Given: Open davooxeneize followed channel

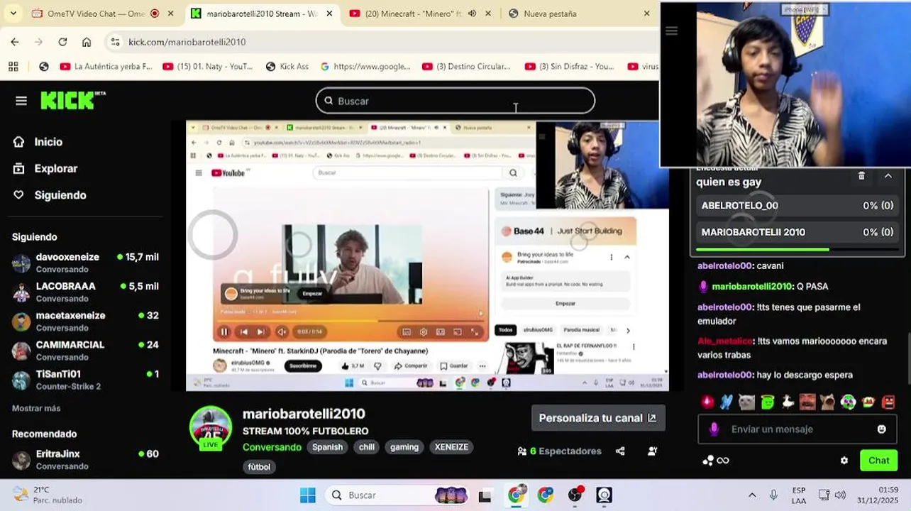Looking at the screenshot, I should pos(85,263).
